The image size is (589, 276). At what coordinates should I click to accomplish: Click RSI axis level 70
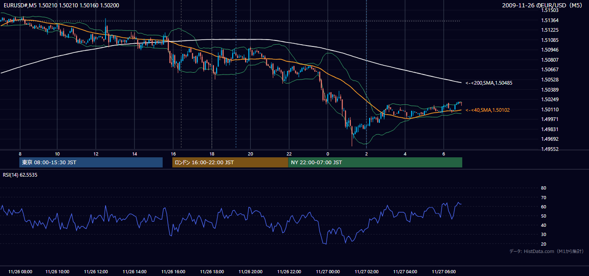coord(543,197)
